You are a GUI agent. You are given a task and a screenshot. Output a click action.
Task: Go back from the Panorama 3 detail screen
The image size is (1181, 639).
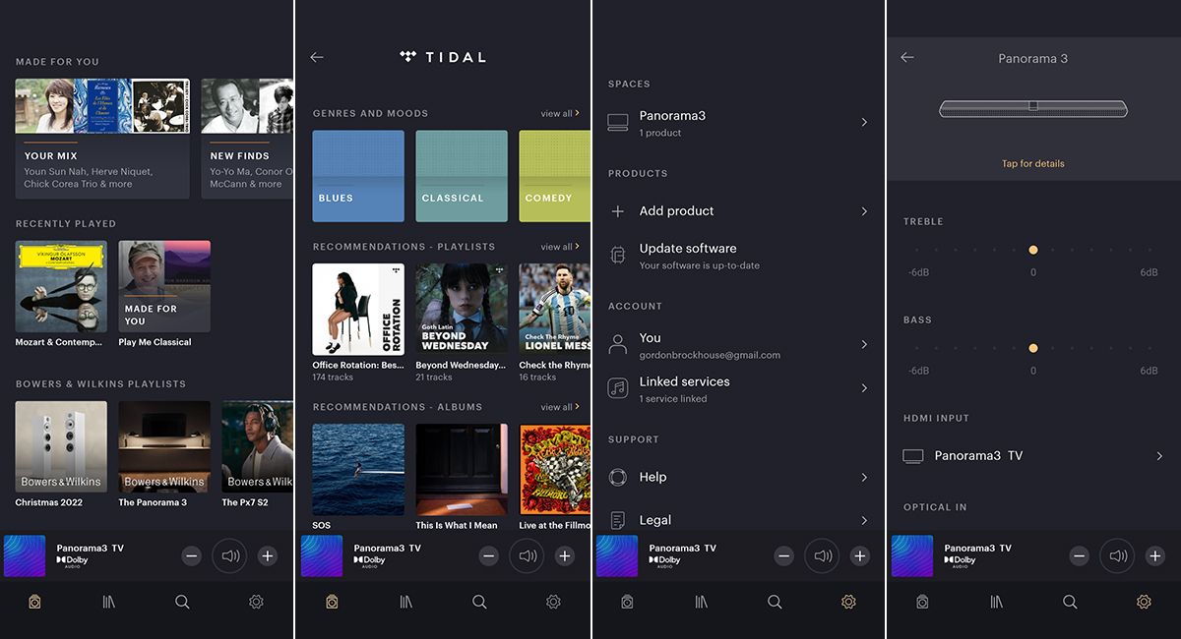click(907, 58)
